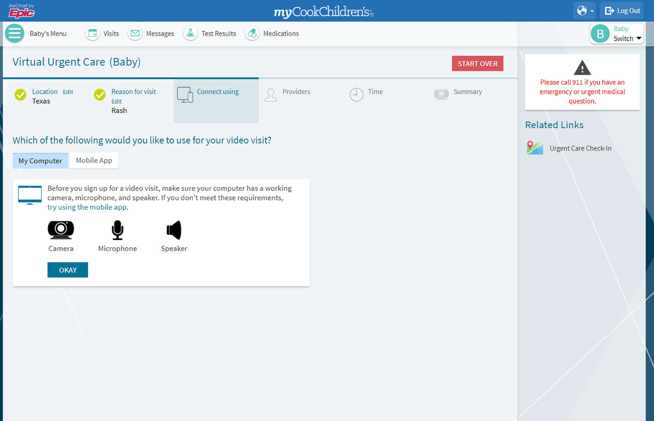Edit the Location step
This screenshot has height=421, width=654.
pyautogui.click(x=68, y=92)
